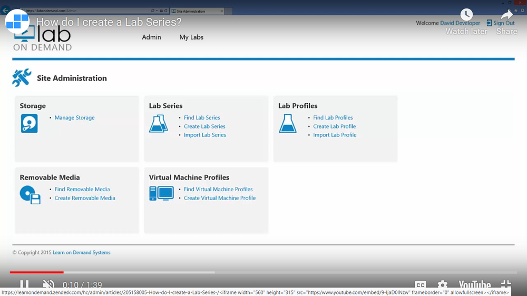
Task: Close the Site Administration browser tab
Action: (221, 11)
